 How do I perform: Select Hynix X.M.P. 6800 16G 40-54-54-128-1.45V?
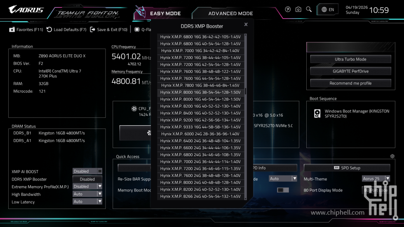pyautogui.click(x=200, y=44)
